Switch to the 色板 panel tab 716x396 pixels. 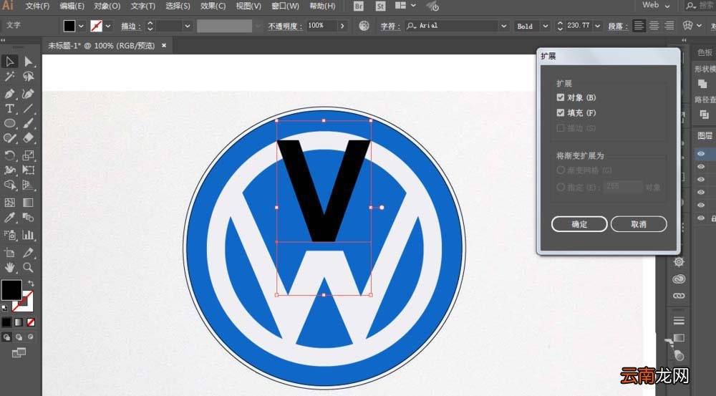point(705,52)
